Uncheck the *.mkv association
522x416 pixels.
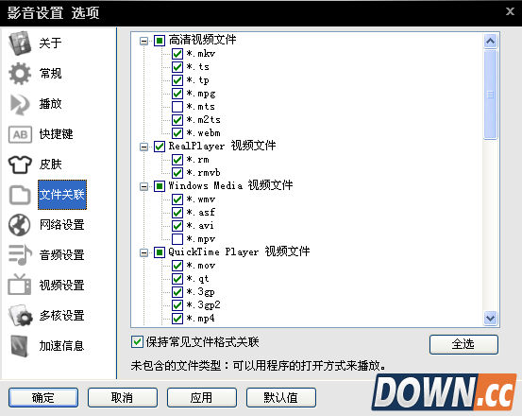(177, 54)
